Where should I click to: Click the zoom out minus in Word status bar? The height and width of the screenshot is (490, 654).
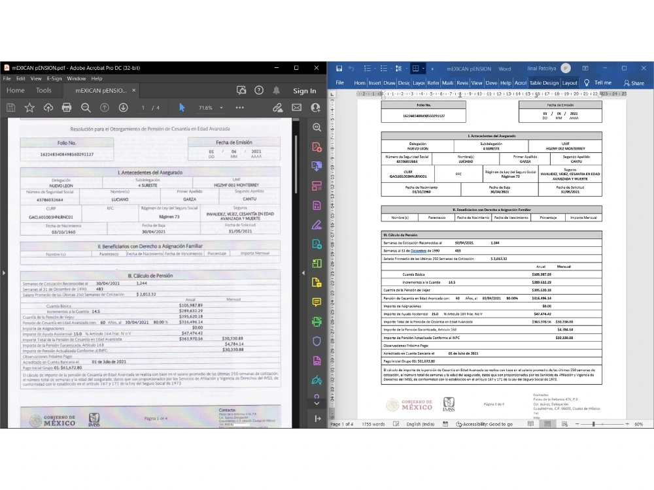tap(577, 424)
